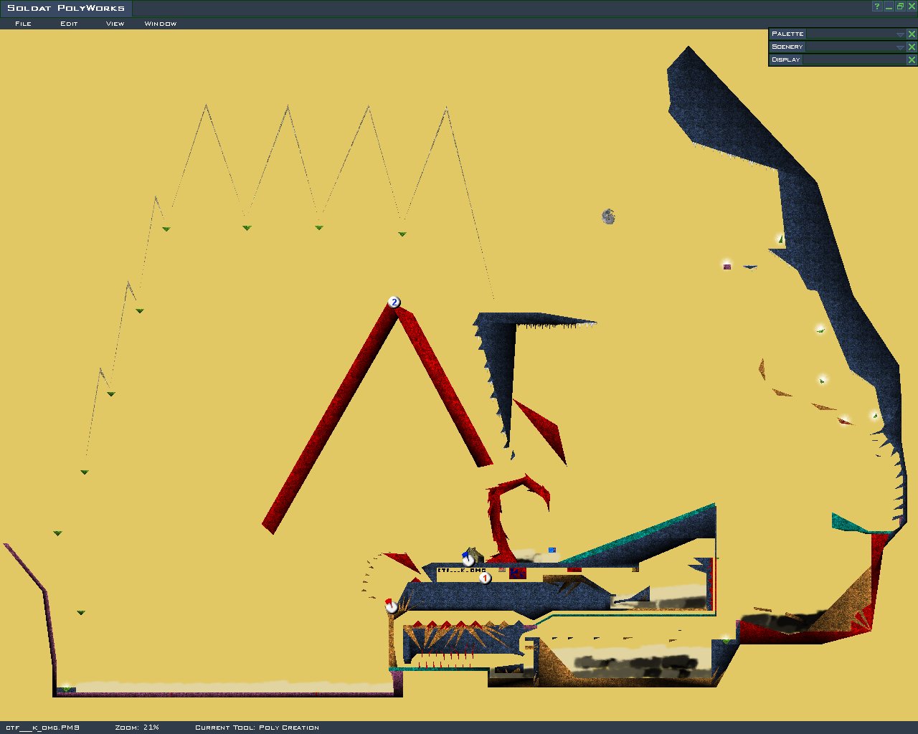Click the Display panel title
This screenshot has height=734, width=918.
pos(786,60)
